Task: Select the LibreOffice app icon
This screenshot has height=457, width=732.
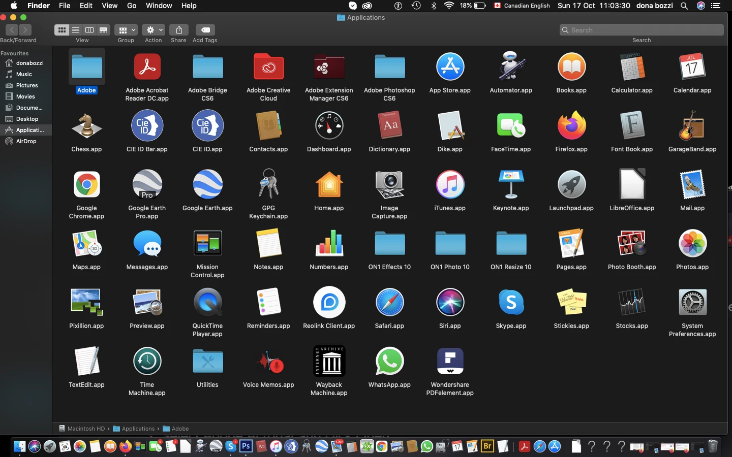Action: (632, 184)
